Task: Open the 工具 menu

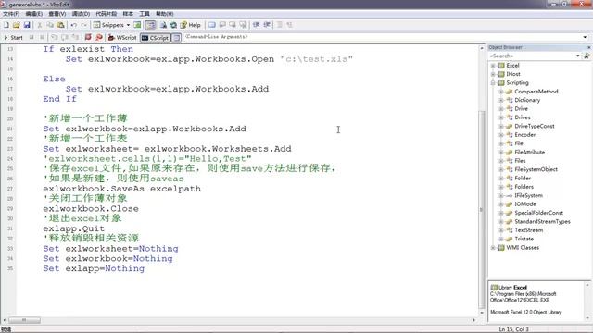Action: (x=145, y=14)
